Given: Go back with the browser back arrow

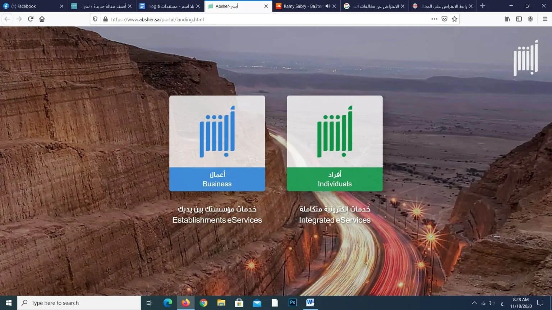Looking at the screenshot, I should click(7, 19).
